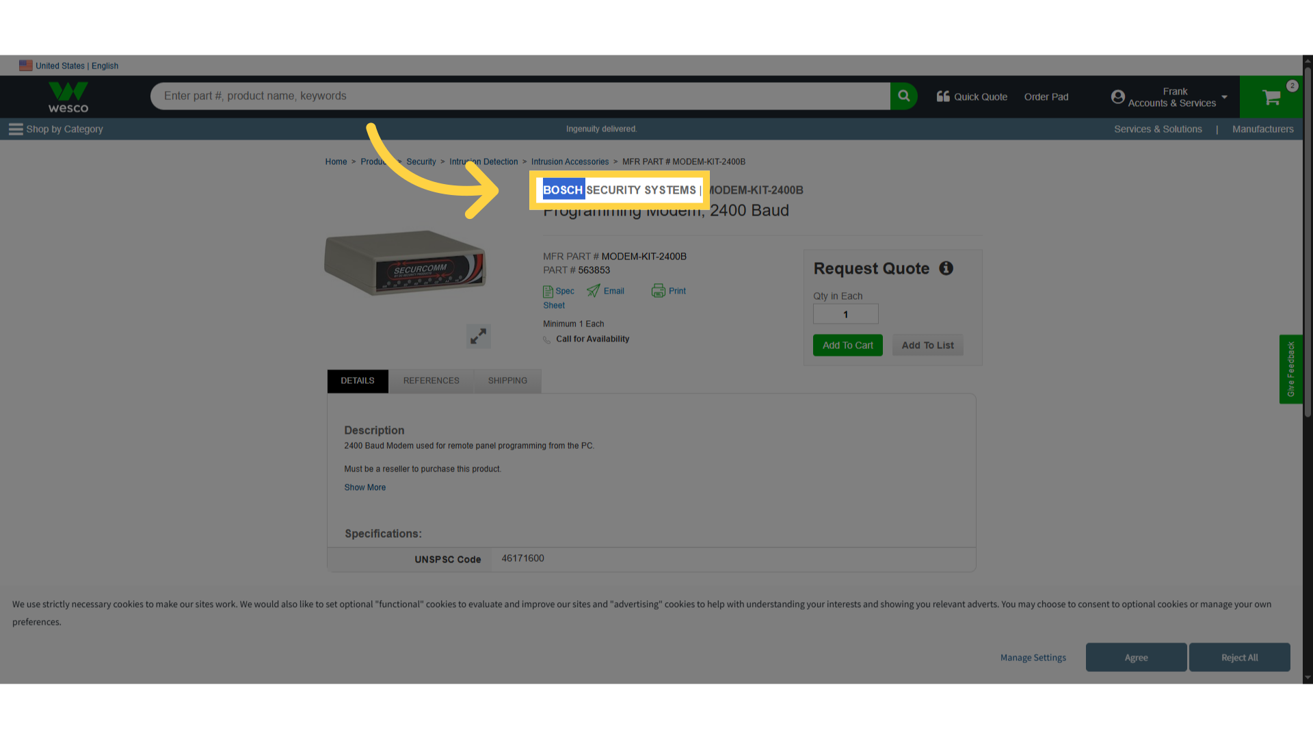Screen dimensions: 1313x739
Task: Click the modem product thumbnail image
Action: click(x=406, y=263)
